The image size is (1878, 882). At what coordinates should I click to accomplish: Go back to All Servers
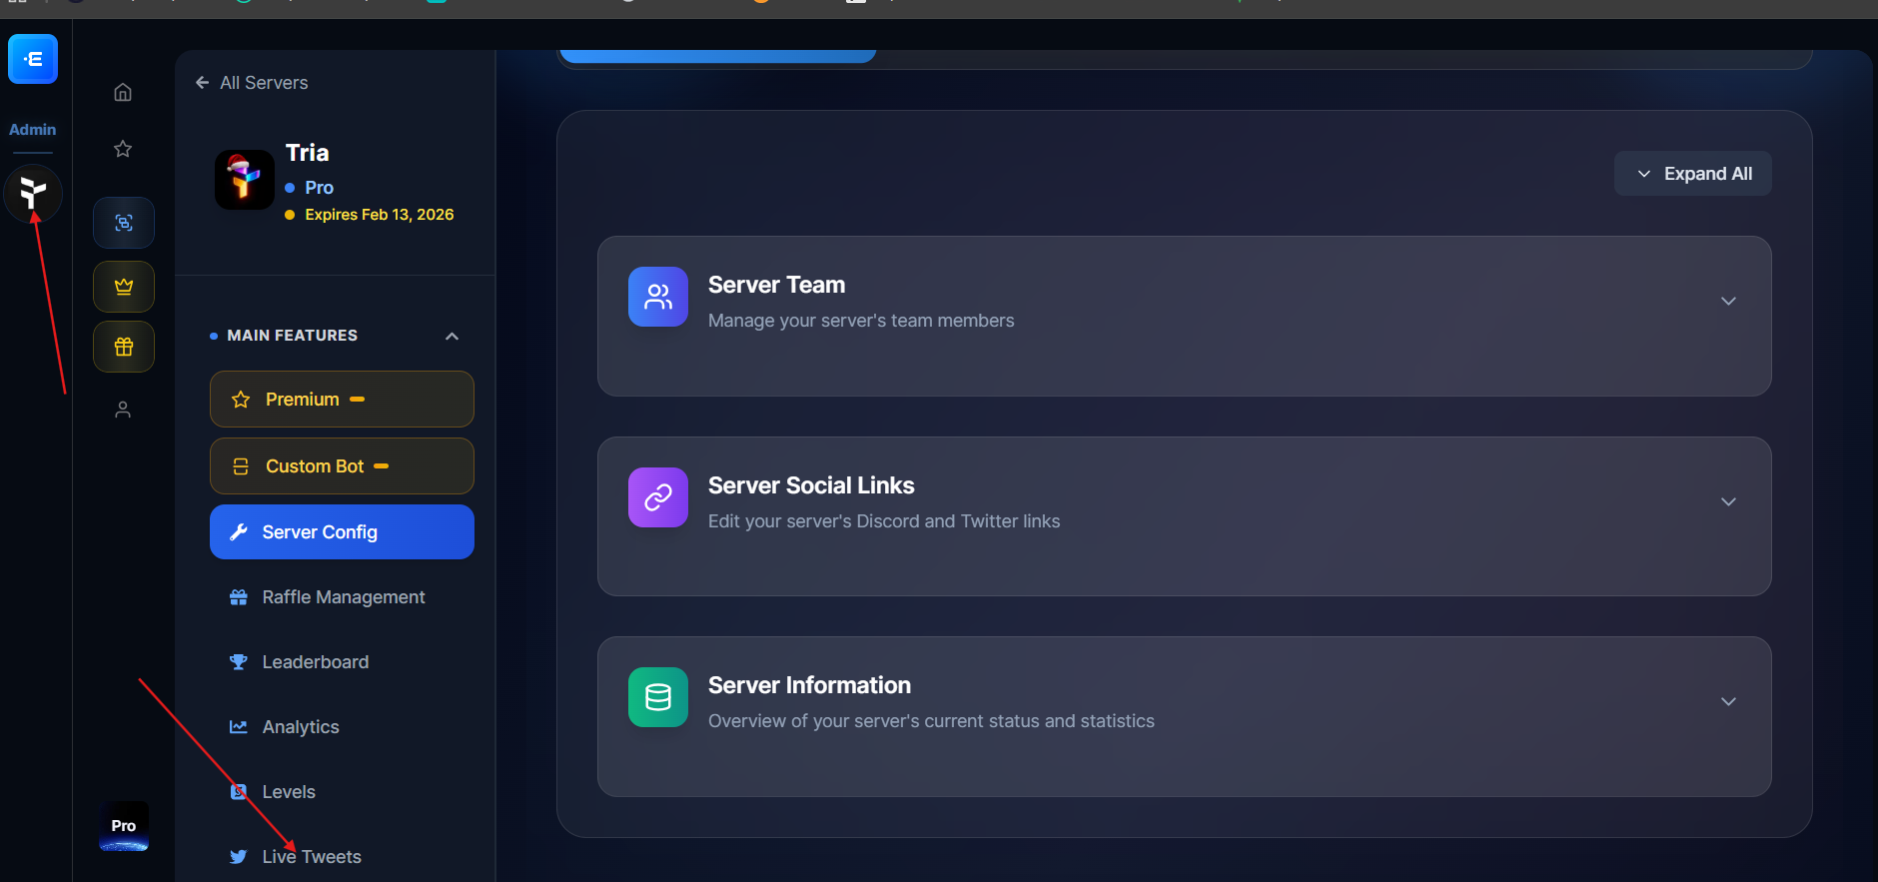click(x=252, y=83)
